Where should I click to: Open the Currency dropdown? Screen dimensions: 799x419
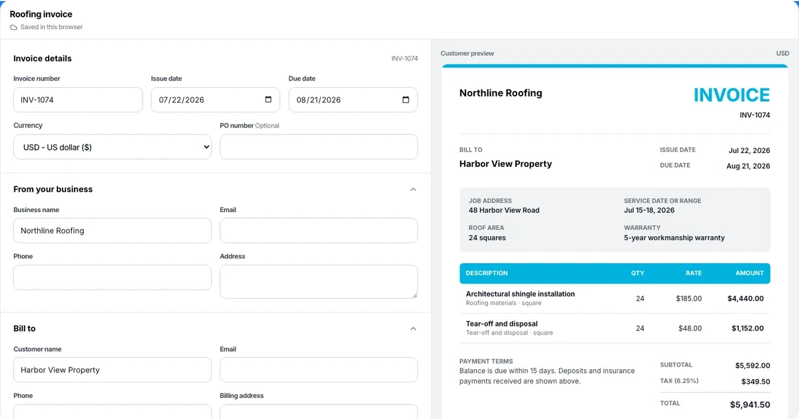click(x=113, y=147)
